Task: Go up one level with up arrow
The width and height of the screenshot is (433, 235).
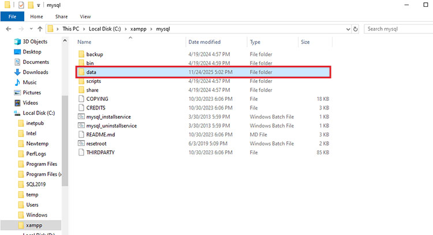Action: (x=40, y=29)
